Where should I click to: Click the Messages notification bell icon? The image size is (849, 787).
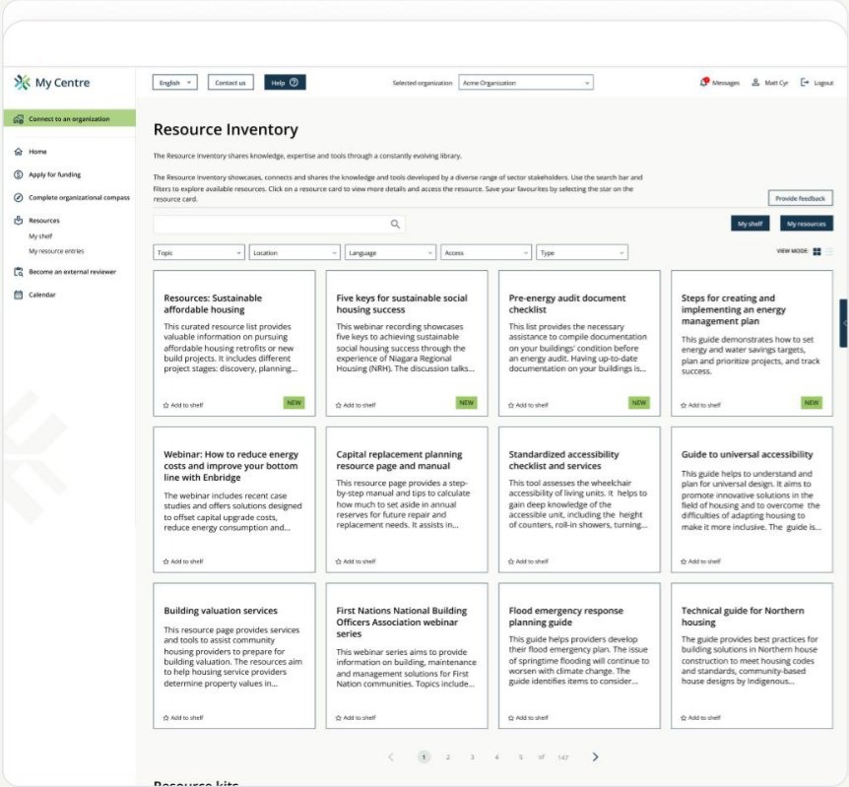click(704, 82)
